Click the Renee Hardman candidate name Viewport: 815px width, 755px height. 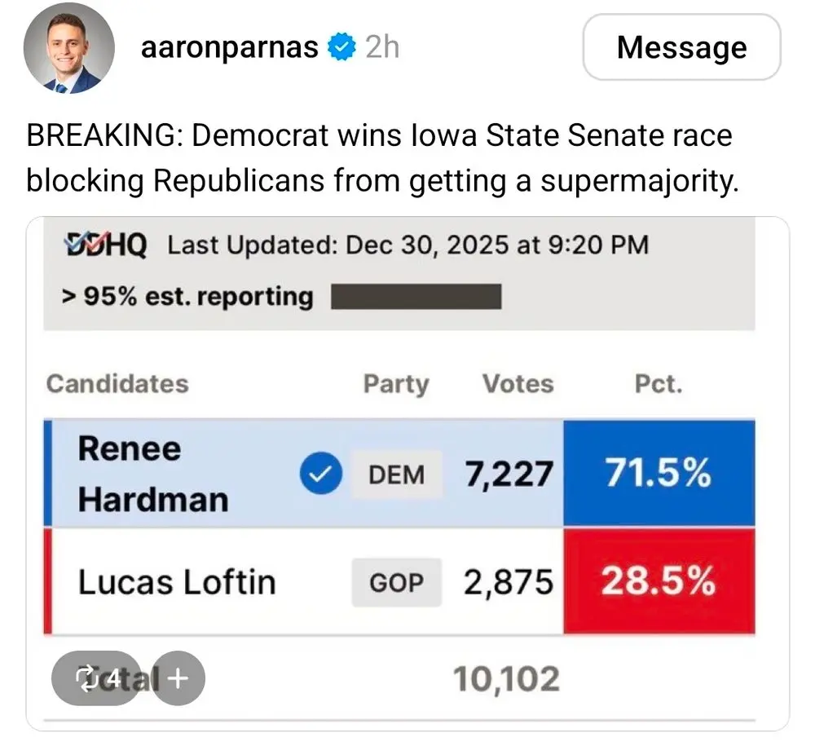point(152,474)
